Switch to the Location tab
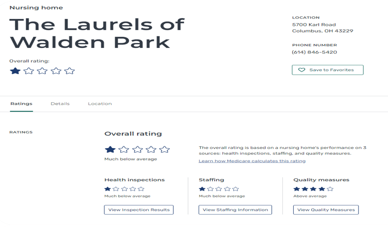The height and width of the screenshot is (227, 388). point(100,104)
